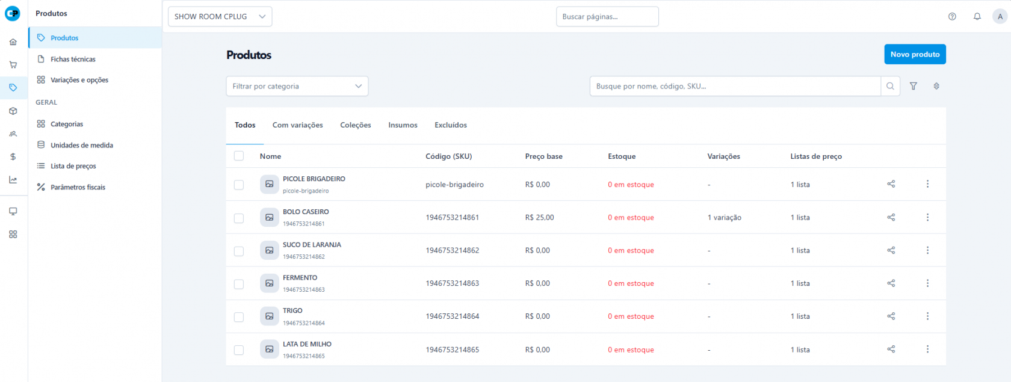The height and width of the screenshot is (382, 1011).
Task: Open more options for TRIGO row
Action: pos(927,316)
